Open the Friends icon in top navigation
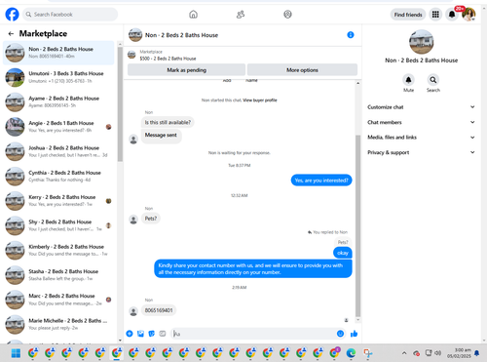 click(241, 15)
